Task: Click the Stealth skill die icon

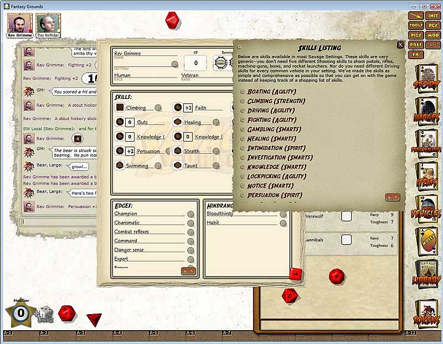Action: 178,151
